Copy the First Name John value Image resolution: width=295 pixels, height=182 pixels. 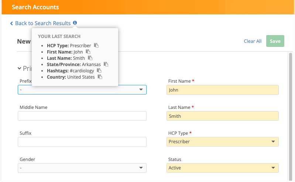88,52
